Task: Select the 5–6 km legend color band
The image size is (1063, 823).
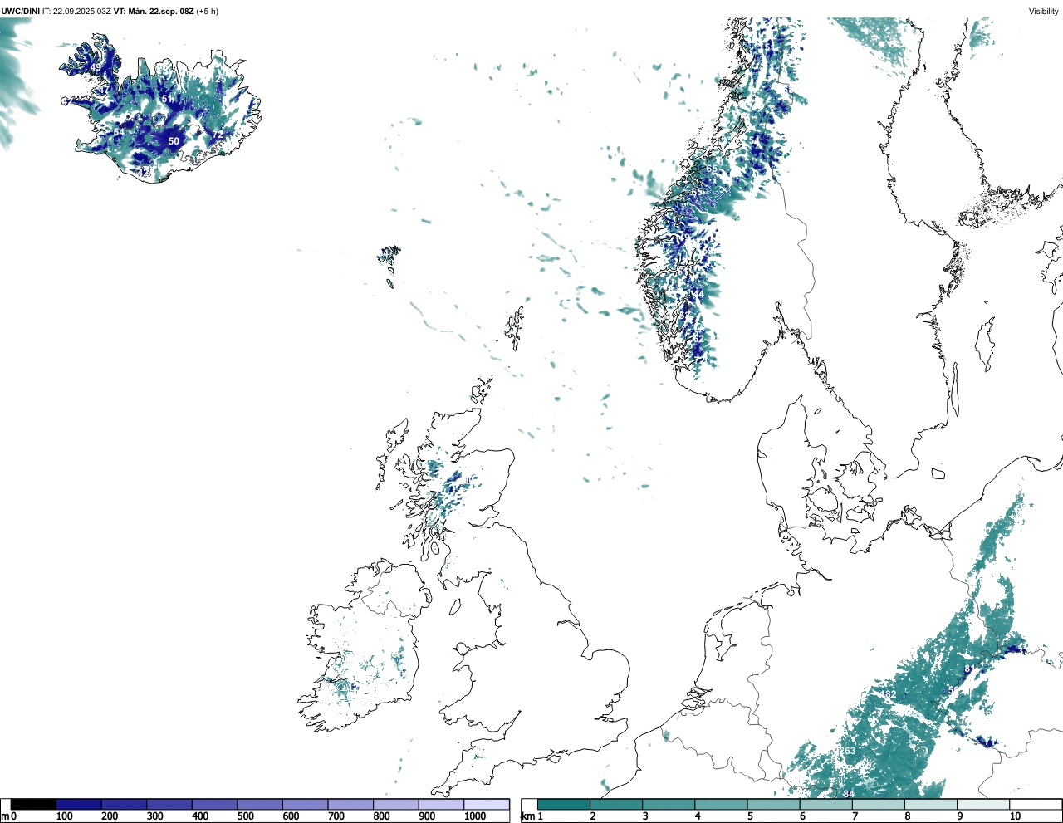Action: click(773, 804)
